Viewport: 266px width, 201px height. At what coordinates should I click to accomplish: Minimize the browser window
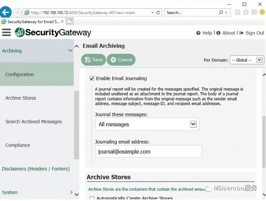coord(229,4)
